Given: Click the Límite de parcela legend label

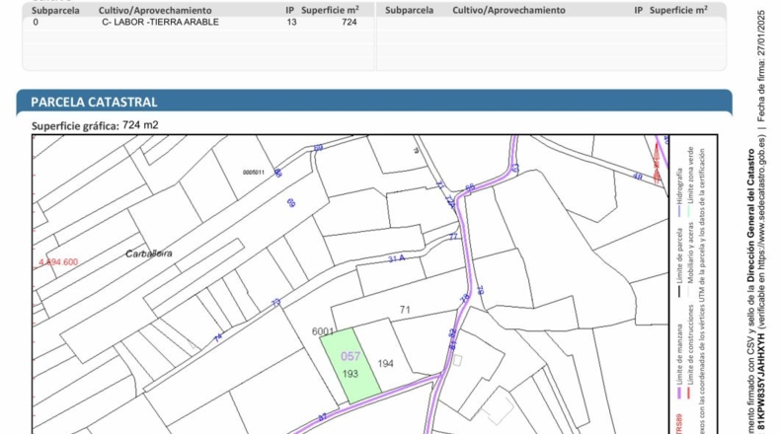Looking at the screenshot, I should click(679, 254).
